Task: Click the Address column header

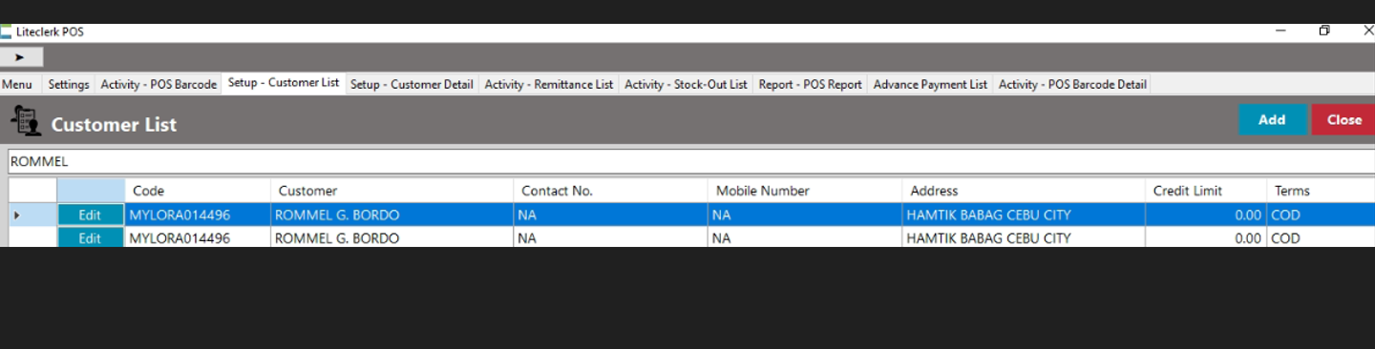Action: tap(1024, 191)
